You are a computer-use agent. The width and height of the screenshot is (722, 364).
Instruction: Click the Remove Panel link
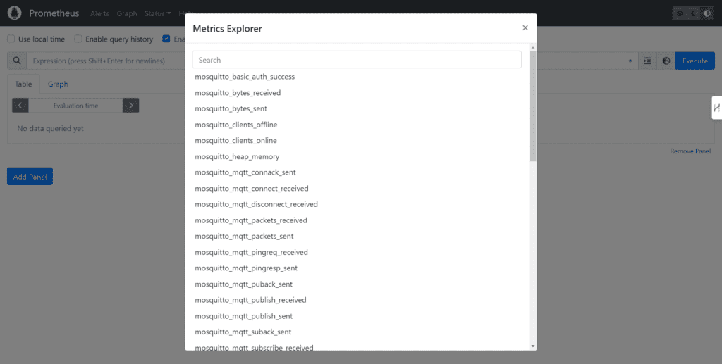690,151
